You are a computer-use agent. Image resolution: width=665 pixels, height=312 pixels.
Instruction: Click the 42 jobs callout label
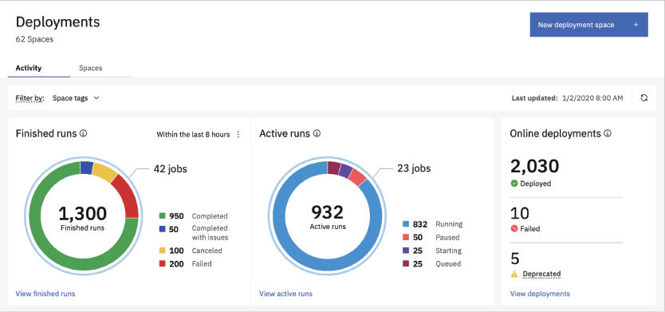pyautogui.click(x=170, y=169)
